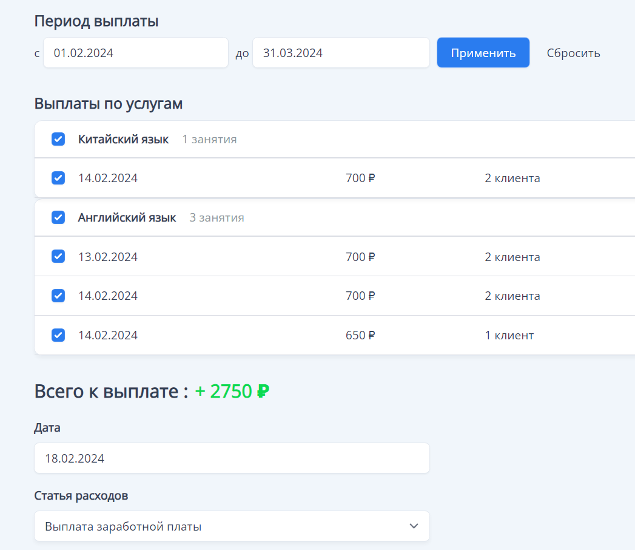Click the Применить button
635x550 pixels.
pyautogui.click(x=483, y=52)
